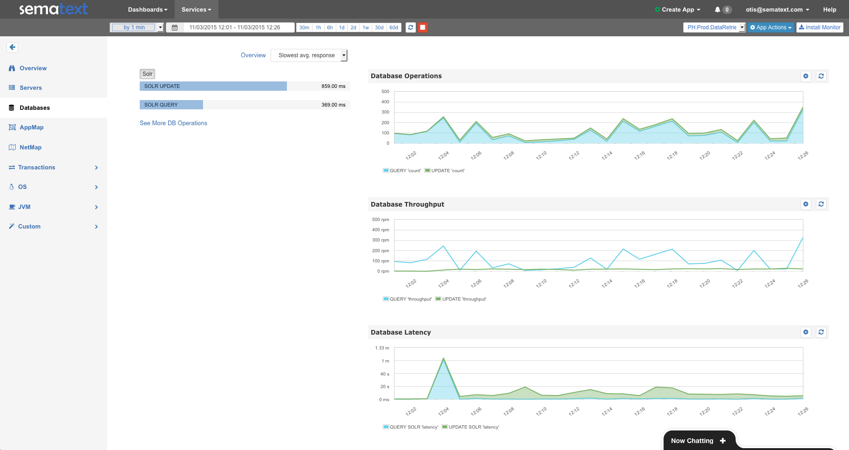849x450 pixels.
Task: Open the 'by 1 min' granularity dropdown
Action: pyautogui.click(x=137, y=27)
